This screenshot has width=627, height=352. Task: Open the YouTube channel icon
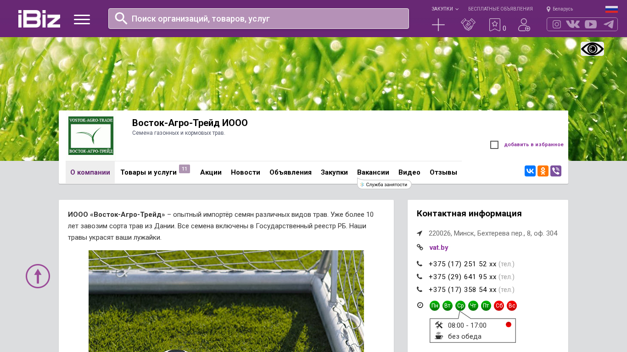click(591, 24)
